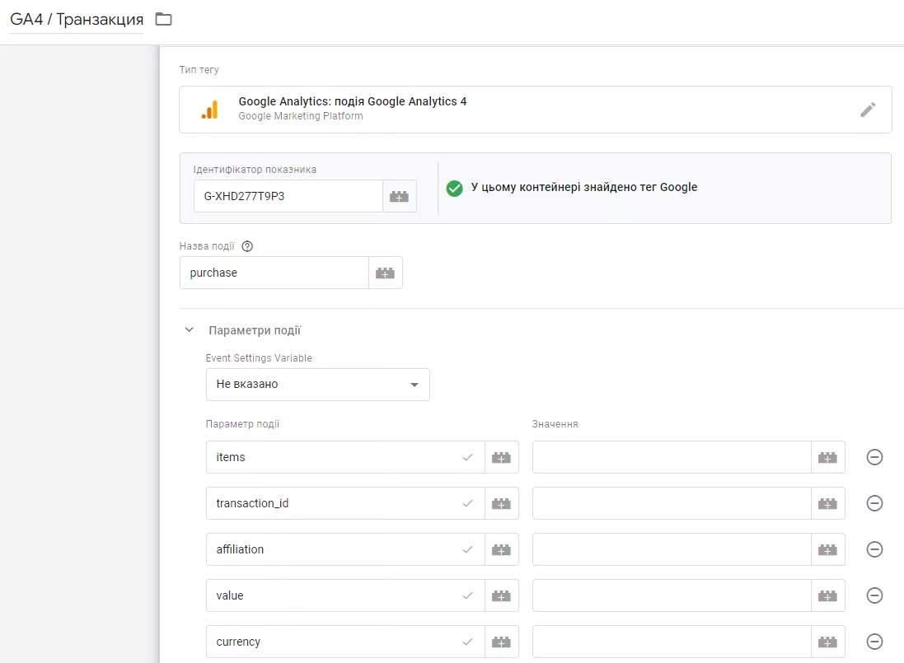Insert variable into the currency value field

[x=828, y=642]
